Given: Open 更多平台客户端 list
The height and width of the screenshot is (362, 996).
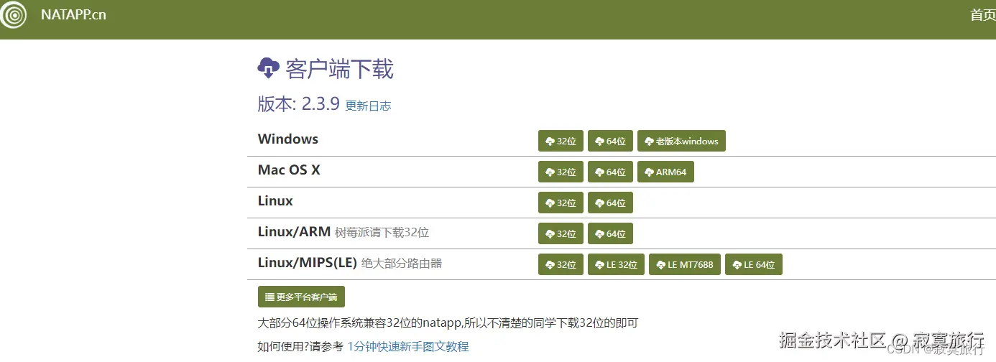Looking at the screenshot, I should pyautogui.click(x=301, y=297).
